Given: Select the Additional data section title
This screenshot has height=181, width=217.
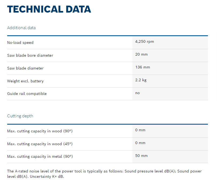Looking at the screenshot, I should [21, 28].
